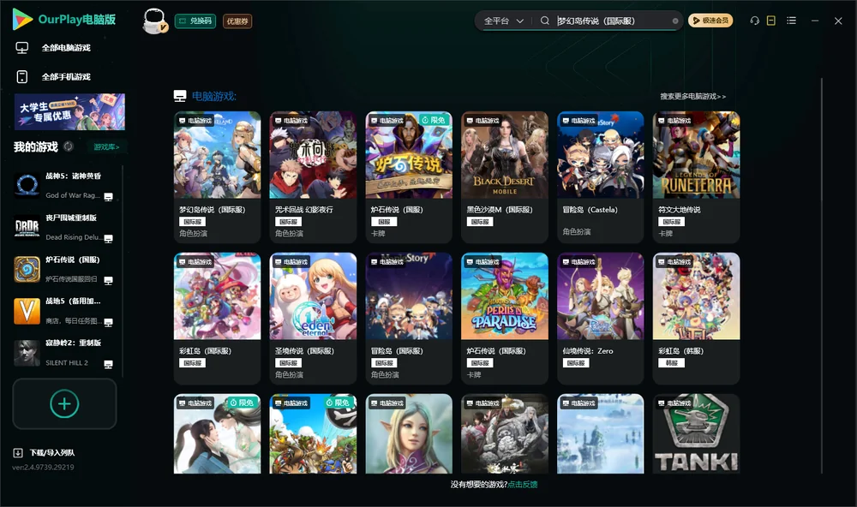Select 战神5: 诸神黄昏 in my games

tap(63, 185)
